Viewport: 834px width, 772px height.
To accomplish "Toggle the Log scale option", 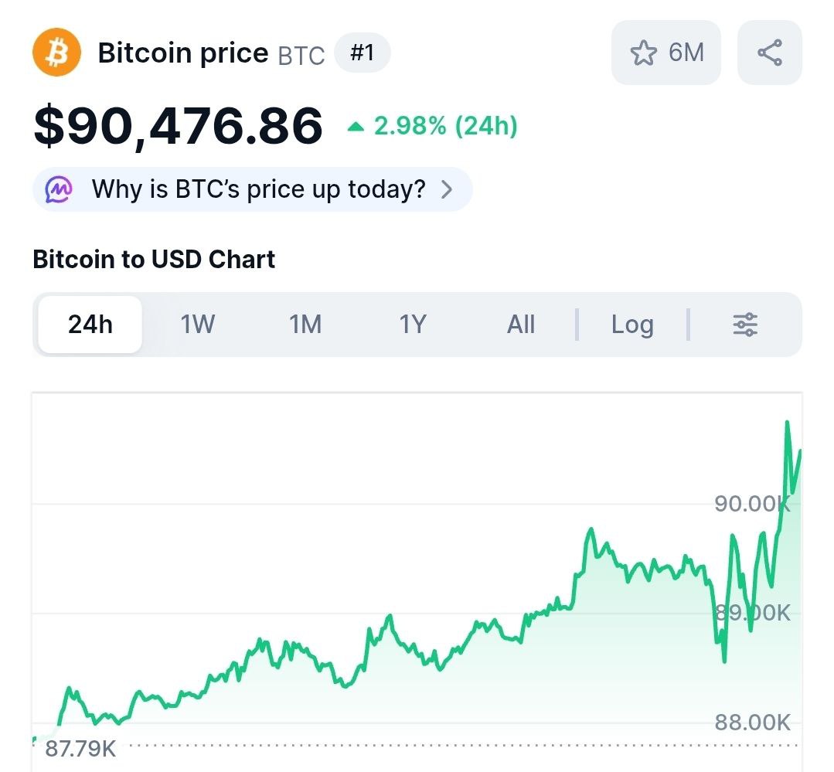I will (631, 325).
